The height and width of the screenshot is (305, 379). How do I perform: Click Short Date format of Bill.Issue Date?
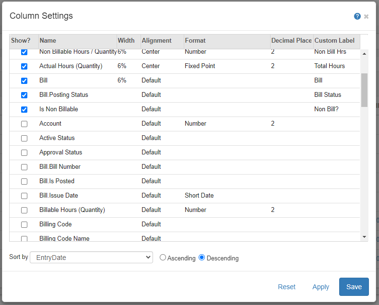[199, 196]
